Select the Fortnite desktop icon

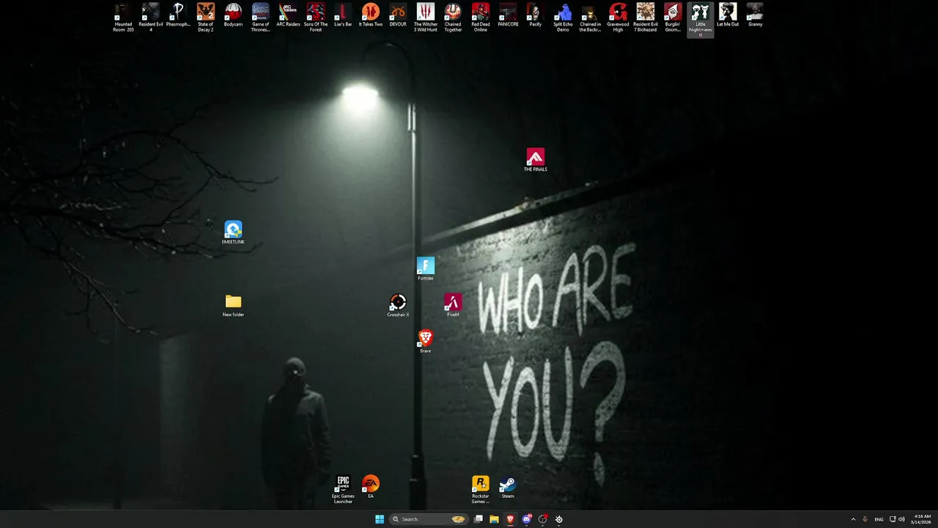point(426,268)
